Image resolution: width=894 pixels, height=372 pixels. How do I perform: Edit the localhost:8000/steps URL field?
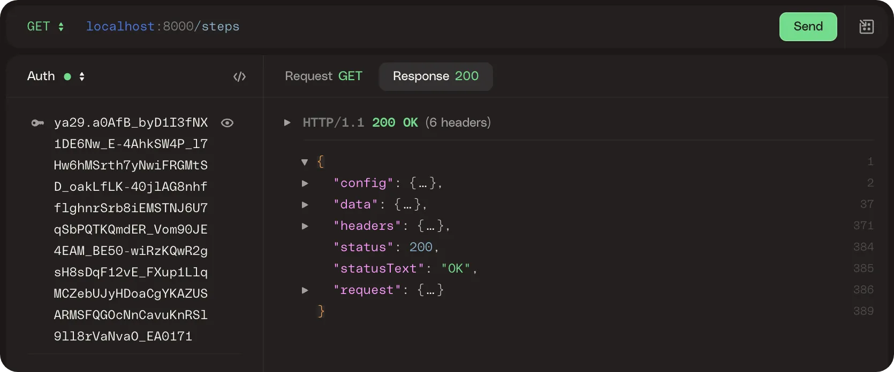(163, 27)
